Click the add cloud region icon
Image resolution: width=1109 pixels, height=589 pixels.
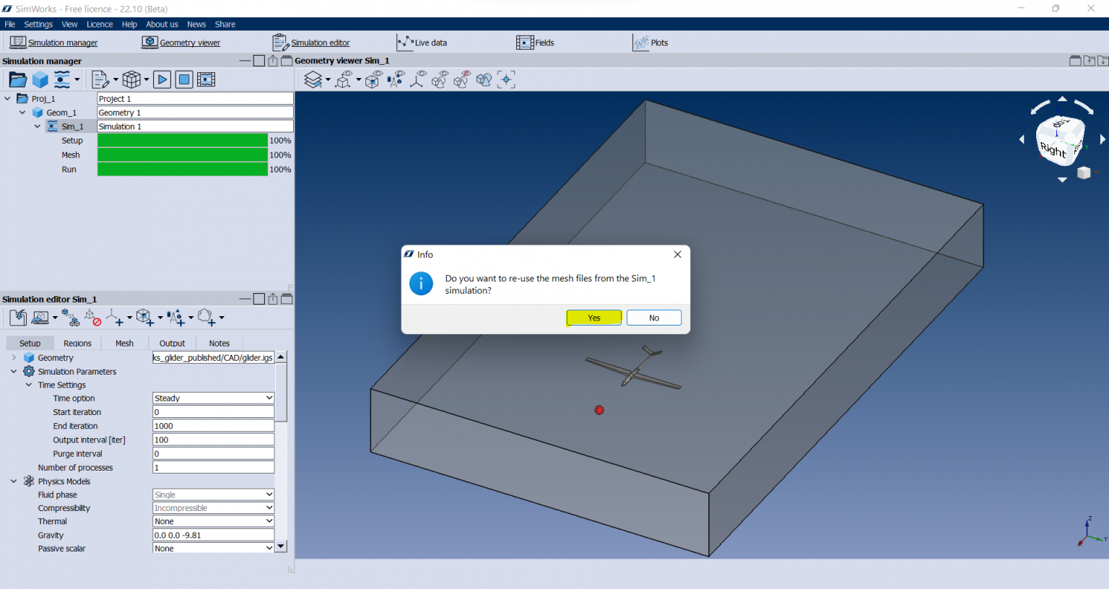tap(206, 317)
